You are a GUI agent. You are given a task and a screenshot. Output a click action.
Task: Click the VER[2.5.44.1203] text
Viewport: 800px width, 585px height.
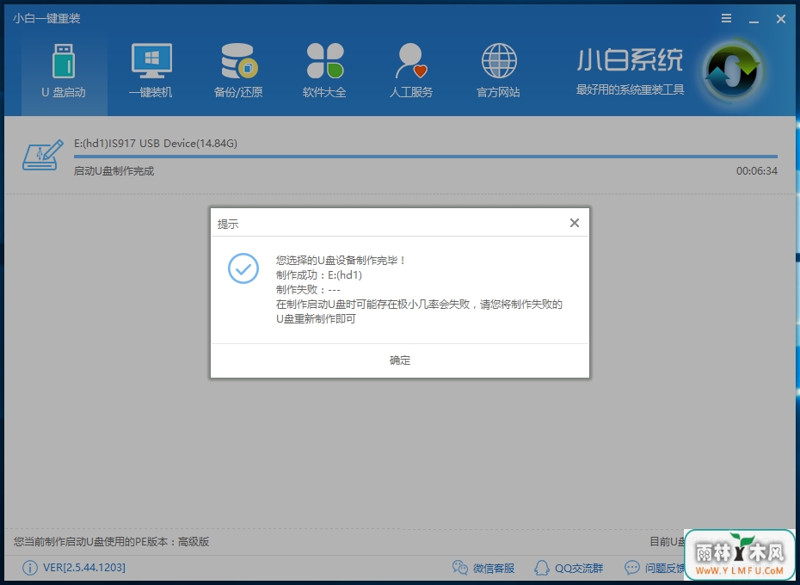point(84,568)
